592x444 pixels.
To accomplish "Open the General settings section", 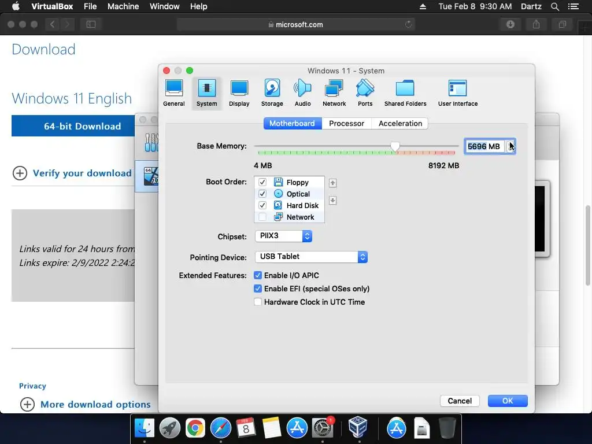I will (x=173, y=93).
